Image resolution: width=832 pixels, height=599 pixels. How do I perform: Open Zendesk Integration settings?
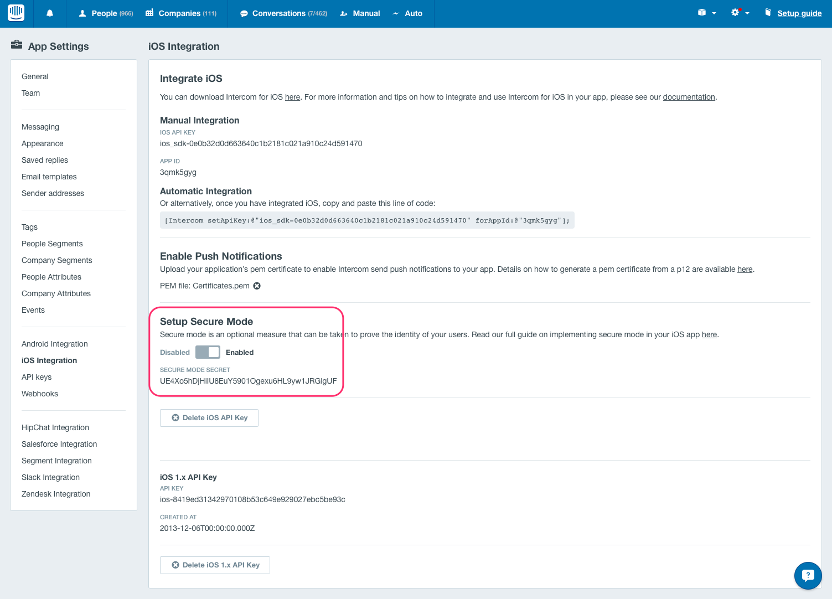(x=56, y=494)
